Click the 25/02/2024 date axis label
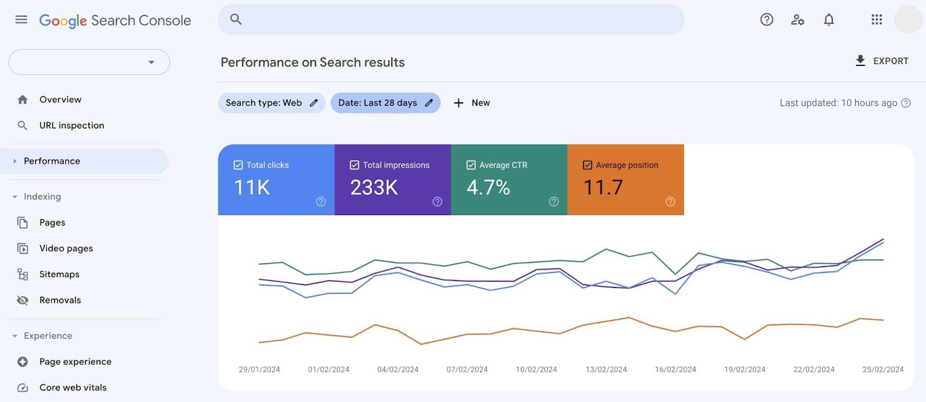Image resolution: width=926 pixels, height=402 pixels. coord(883,370)
